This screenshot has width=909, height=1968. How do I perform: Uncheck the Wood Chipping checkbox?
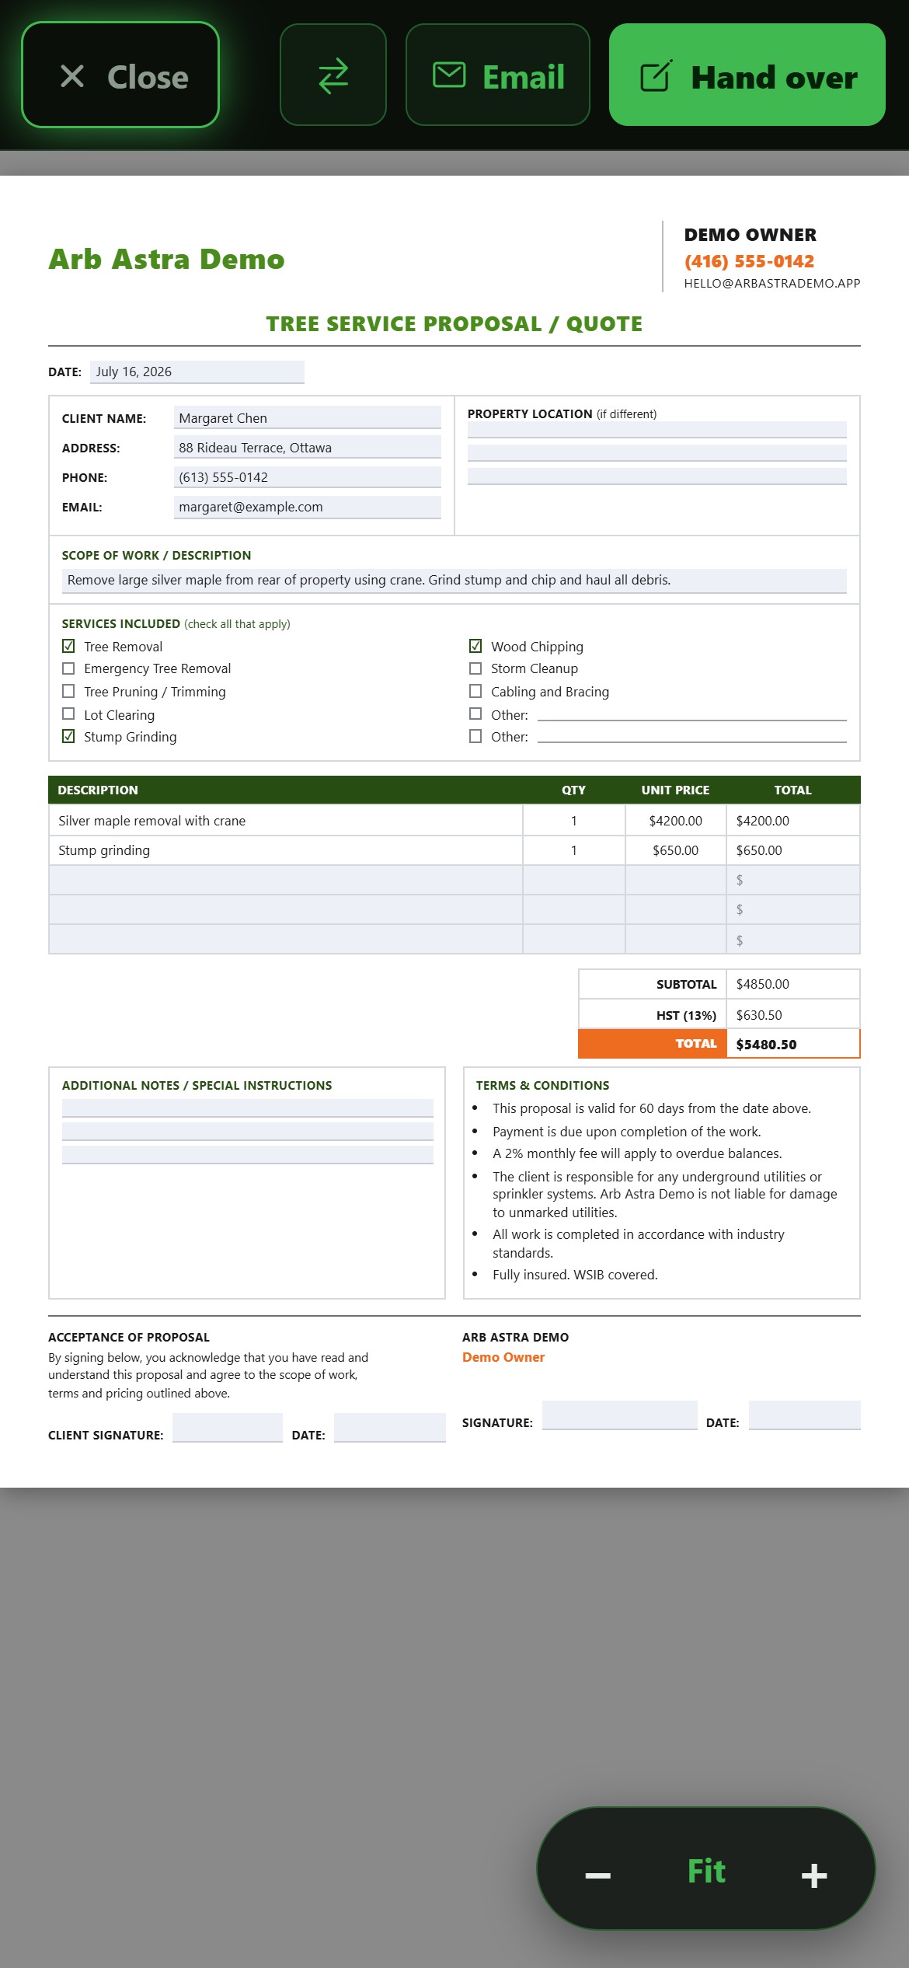click(x=475, y=646)
